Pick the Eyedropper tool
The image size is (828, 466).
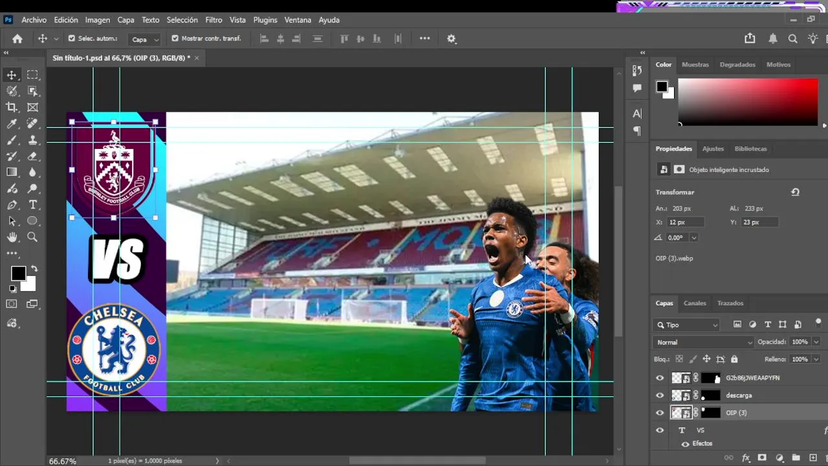(x=12, y=124)
